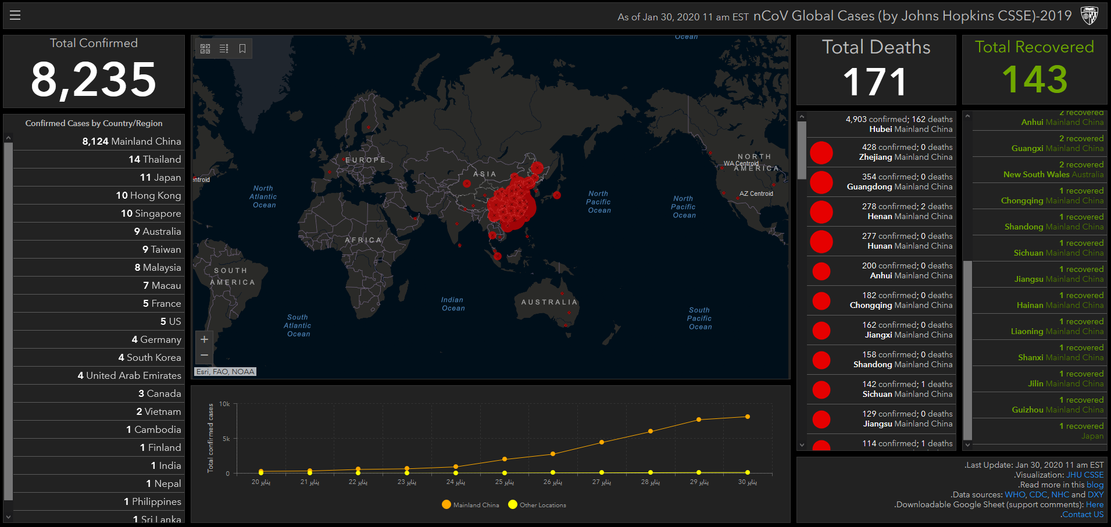
Task: Click red circle beside Sichuan deaths entry
Action: tap(821, 390)
